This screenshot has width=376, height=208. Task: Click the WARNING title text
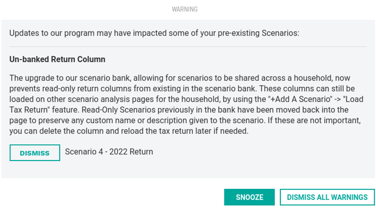[185, 9]
